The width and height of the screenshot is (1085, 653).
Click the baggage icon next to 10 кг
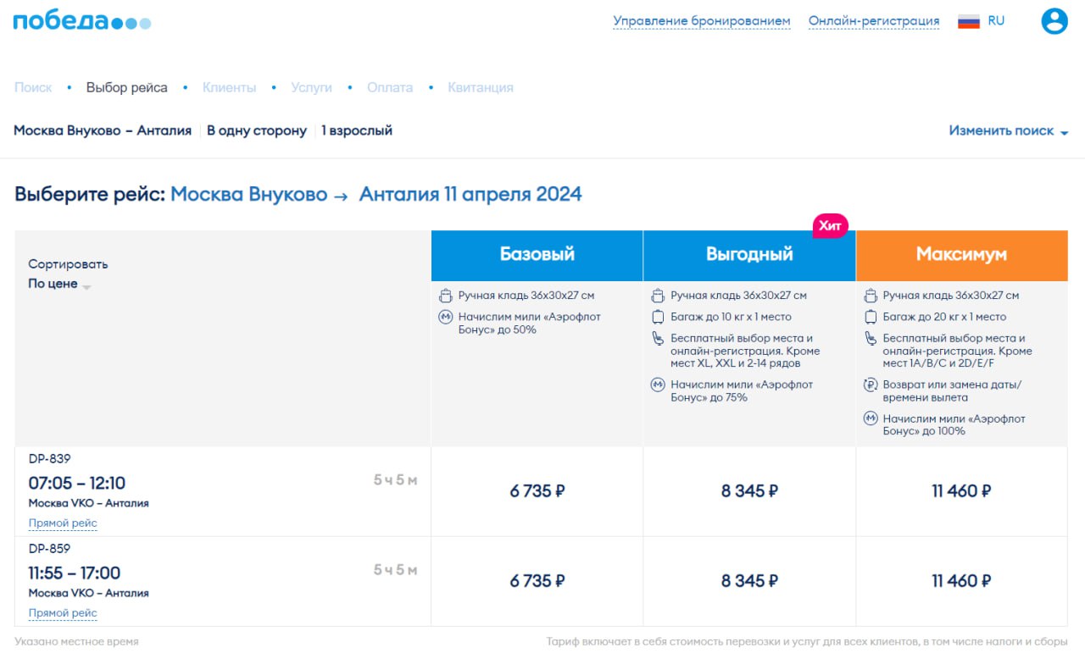pyautogui.click(x=658, y=317)
